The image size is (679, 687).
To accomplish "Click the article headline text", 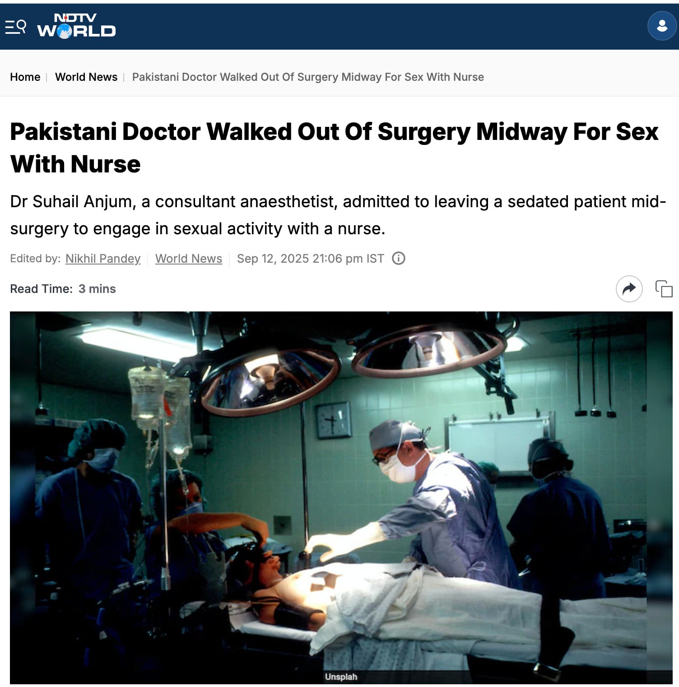I will 334,148.
